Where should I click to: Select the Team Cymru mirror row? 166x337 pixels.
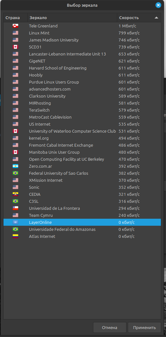pyautogui.click(x=82, y=215)
